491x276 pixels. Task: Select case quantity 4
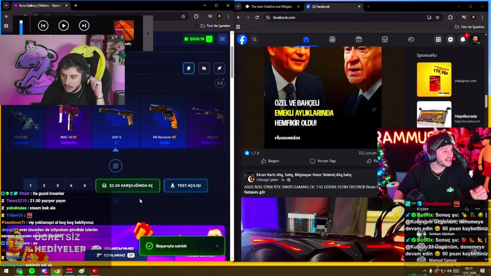click(x=71, y=186)
